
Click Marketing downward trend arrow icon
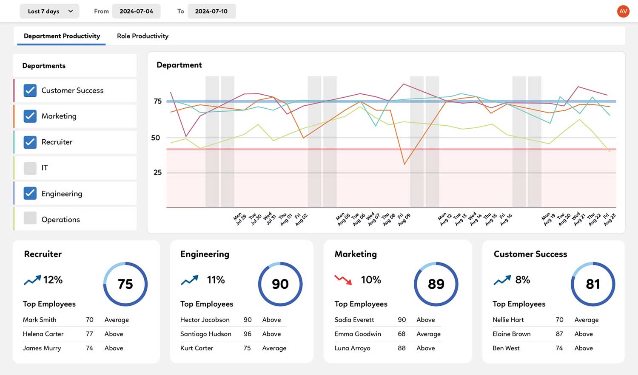click(x=343, y=280)
